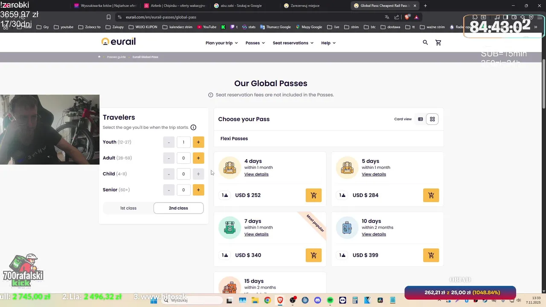Screen dimensions: 546x307
Task: Click the Flexi Passes section heading
Action: click(234, 139)
